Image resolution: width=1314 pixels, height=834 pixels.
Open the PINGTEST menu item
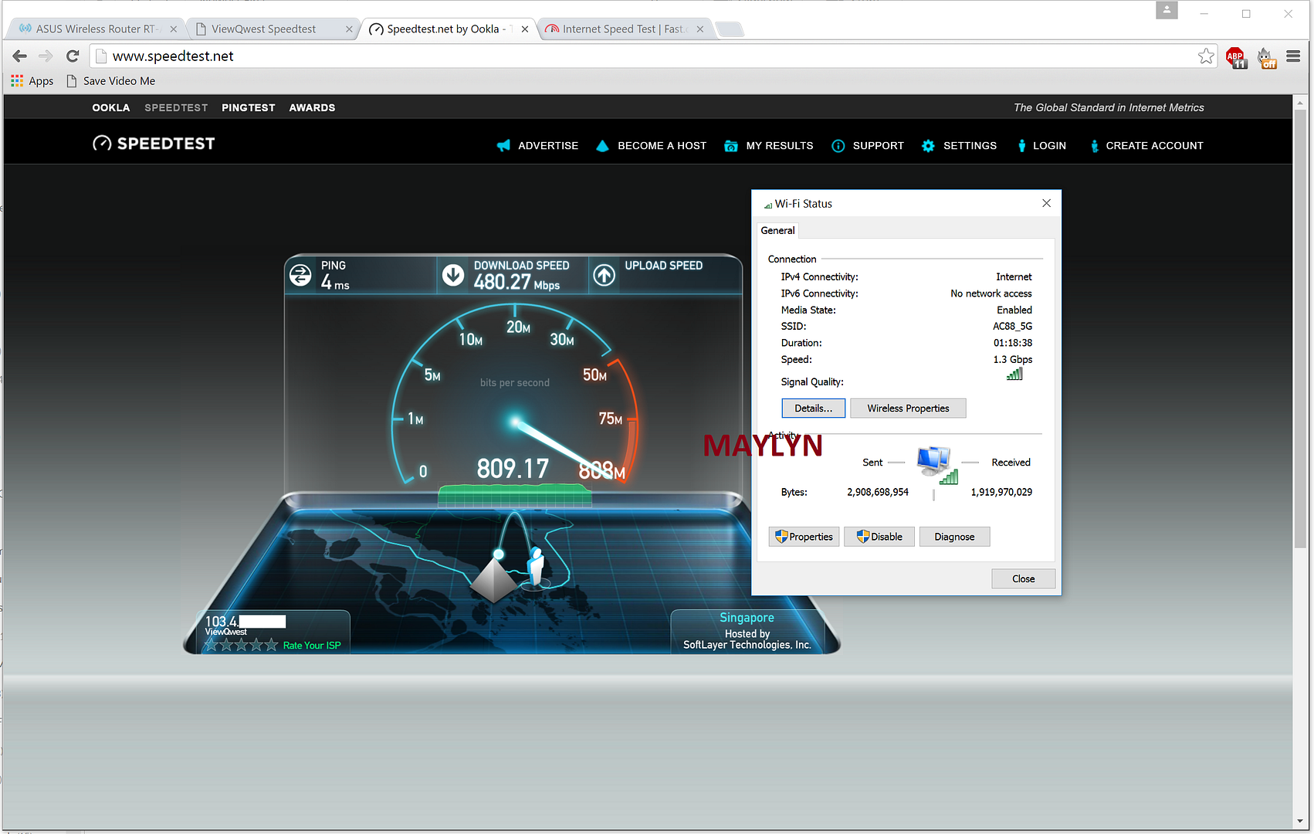click(x=248, y=107)
